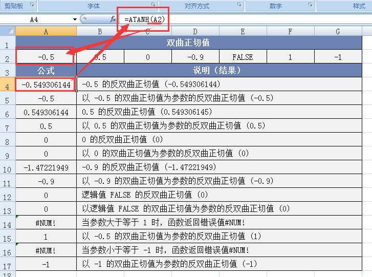Select cell A15 containing 1

pos(46,237)
